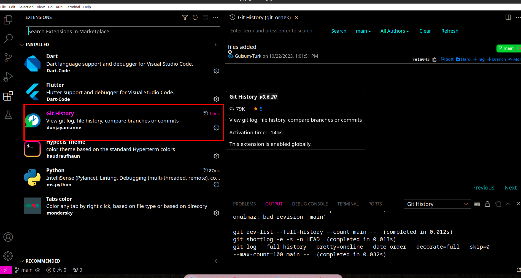Refresh the extensions list
Viewport: 521px width, 278px height.
(x=195, y=18)
